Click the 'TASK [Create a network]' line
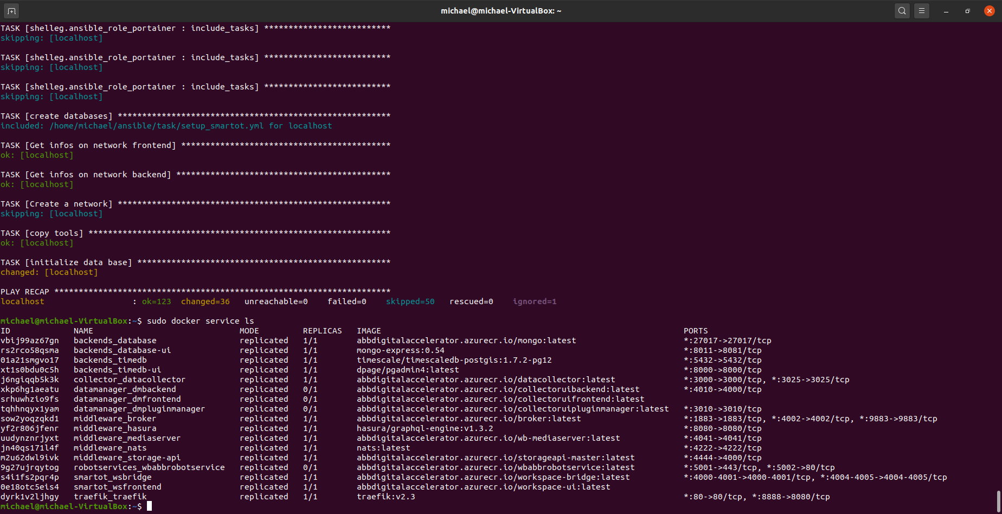This screenshot has width=1002, height=514. (196, 204)
